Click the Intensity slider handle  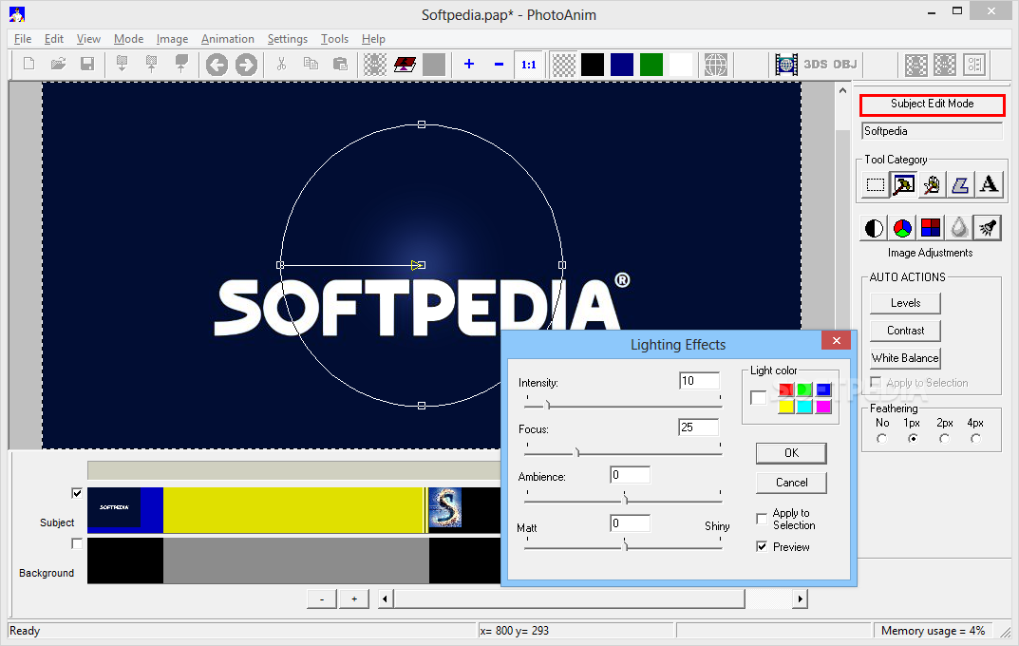point(548,405)
